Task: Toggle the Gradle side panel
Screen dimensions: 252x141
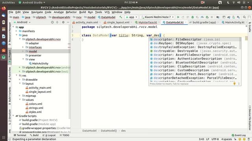Action: click(x=250, y=27)
